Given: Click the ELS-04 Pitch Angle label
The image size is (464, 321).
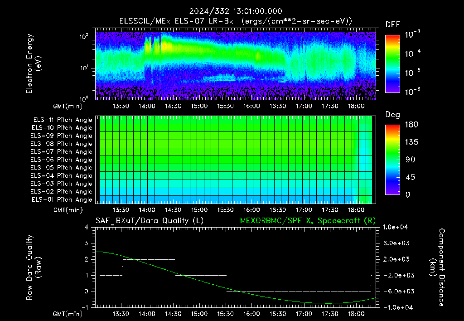Looking at the screenshot, I should click(61, 175).
